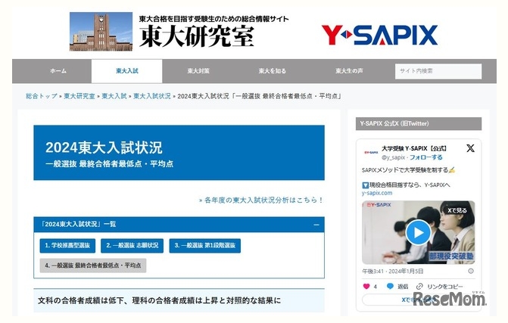The height and width of the screenshot is (323, 508).
Task: Focus the サイト内検索 search field
Action: pyautogui.click(x=438, y=71)
